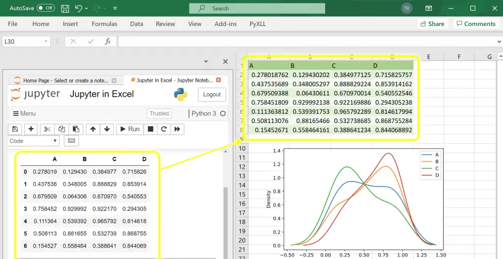This screenshot has height=259, width=503.
Task: Restart the kernel circular arrow icon
Action: tap(164, 129)
